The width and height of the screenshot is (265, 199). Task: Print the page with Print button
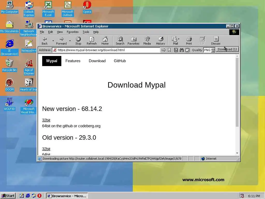tap(189, 41)
